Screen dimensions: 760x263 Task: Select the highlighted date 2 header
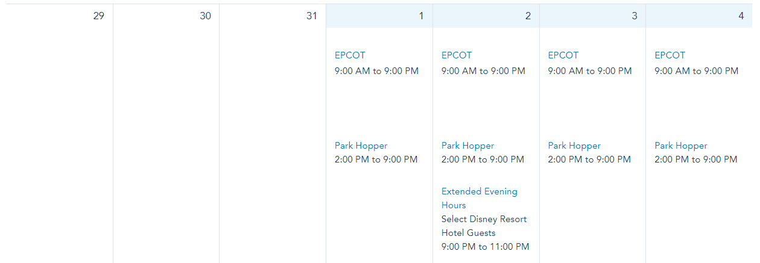coord(486,16)
